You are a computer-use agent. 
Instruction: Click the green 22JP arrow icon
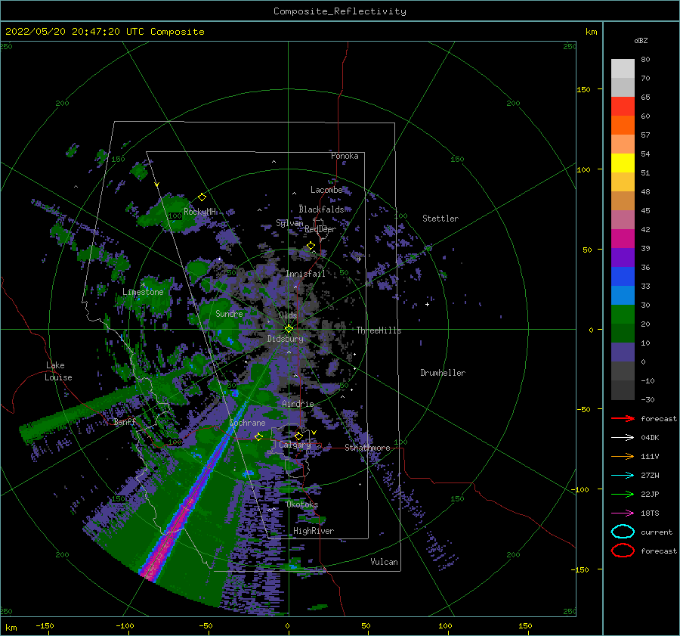pos(623,494)
